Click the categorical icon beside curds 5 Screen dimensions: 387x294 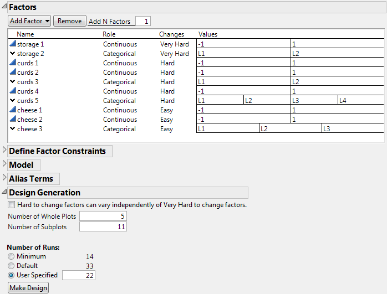pos(12,101)
